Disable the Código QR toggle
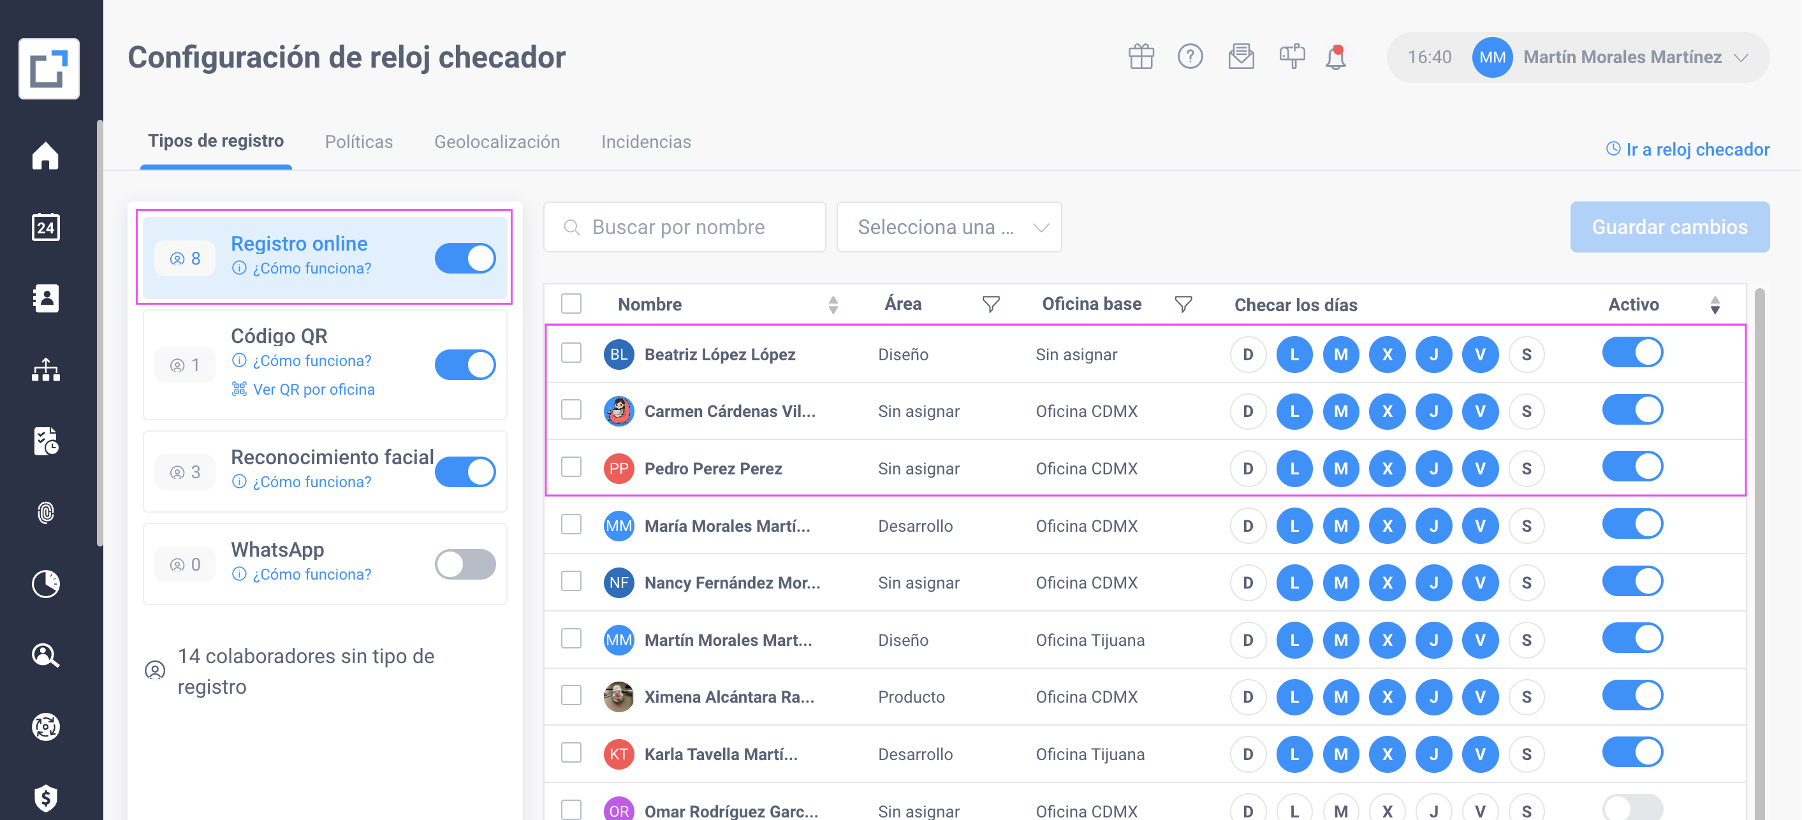Screen dimensions: 1802x820 465,365
